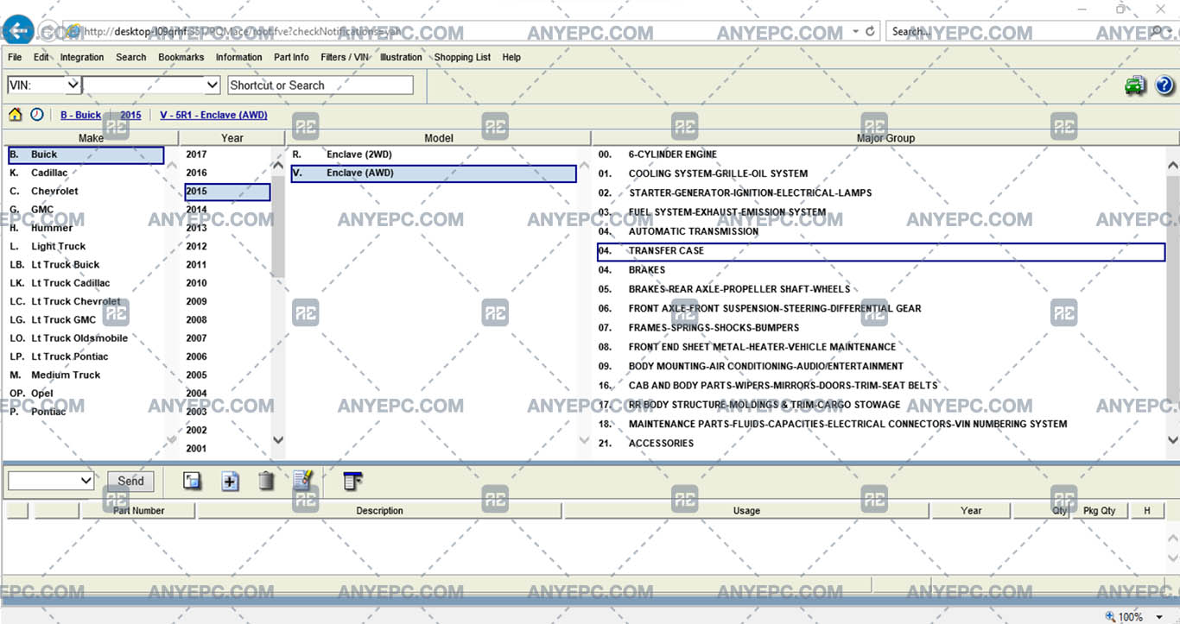Viewport: 1180px width, 624px height.
Task: Open the Search menu
Action: coord(131,57)
